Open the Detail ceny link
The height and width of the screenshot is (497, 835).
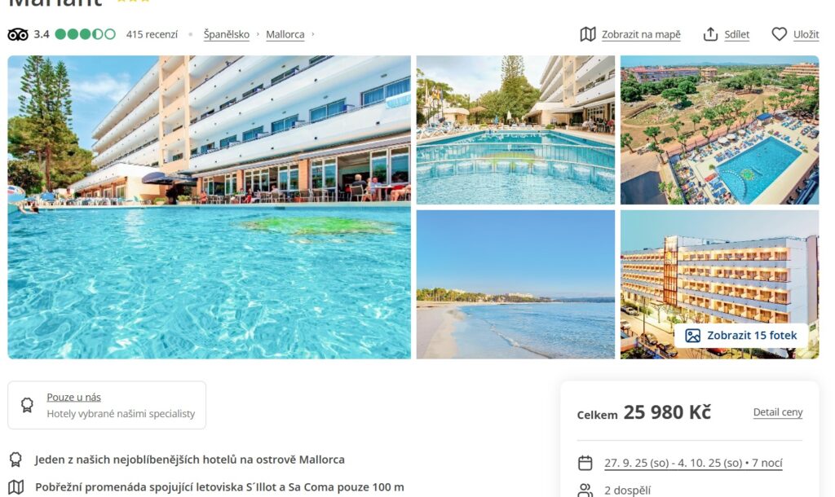[777, 412]
